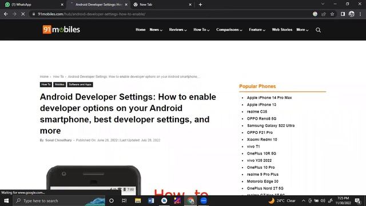Viewport: 366px width, 206px height.
Task: Open Chrome three-dot menu
Action: point(360,14)
